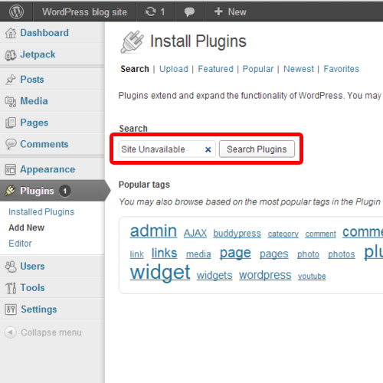Browse the widgets tag

[214, 276]
